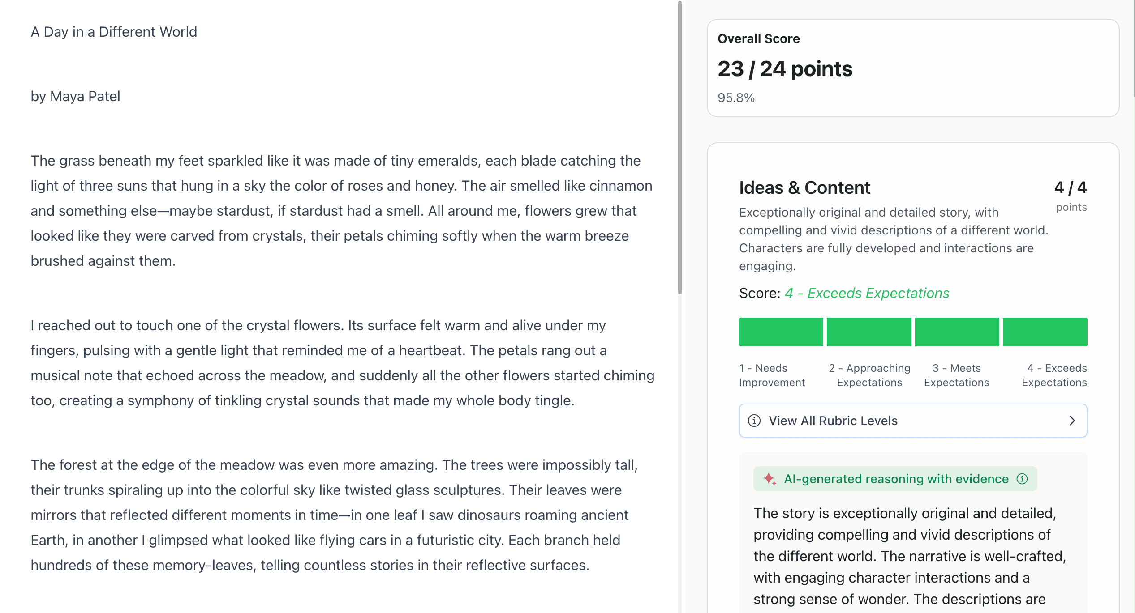The height and width of the screenshot is (613, 1135).
Task: Select the 2 - Approaching Expectations rubric level
Action: [x=868, y=332]
